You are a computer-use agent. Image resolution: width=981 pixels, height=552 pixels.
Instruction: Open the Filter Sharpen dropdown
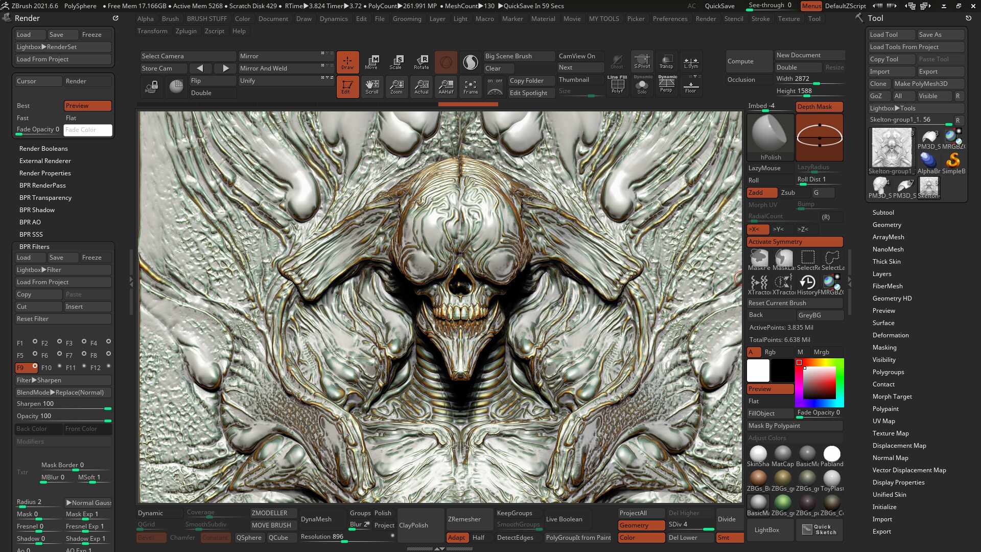point(63,380)
